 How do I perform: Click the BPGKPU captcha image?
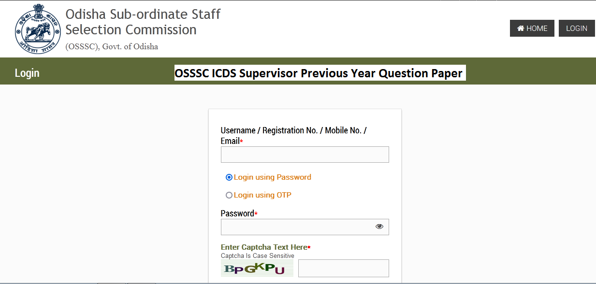[x=257, y=268]
